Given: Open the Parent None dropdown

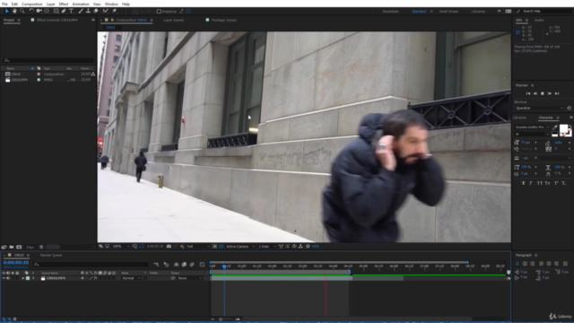Looking at the screenshot, I should point(189,278).
